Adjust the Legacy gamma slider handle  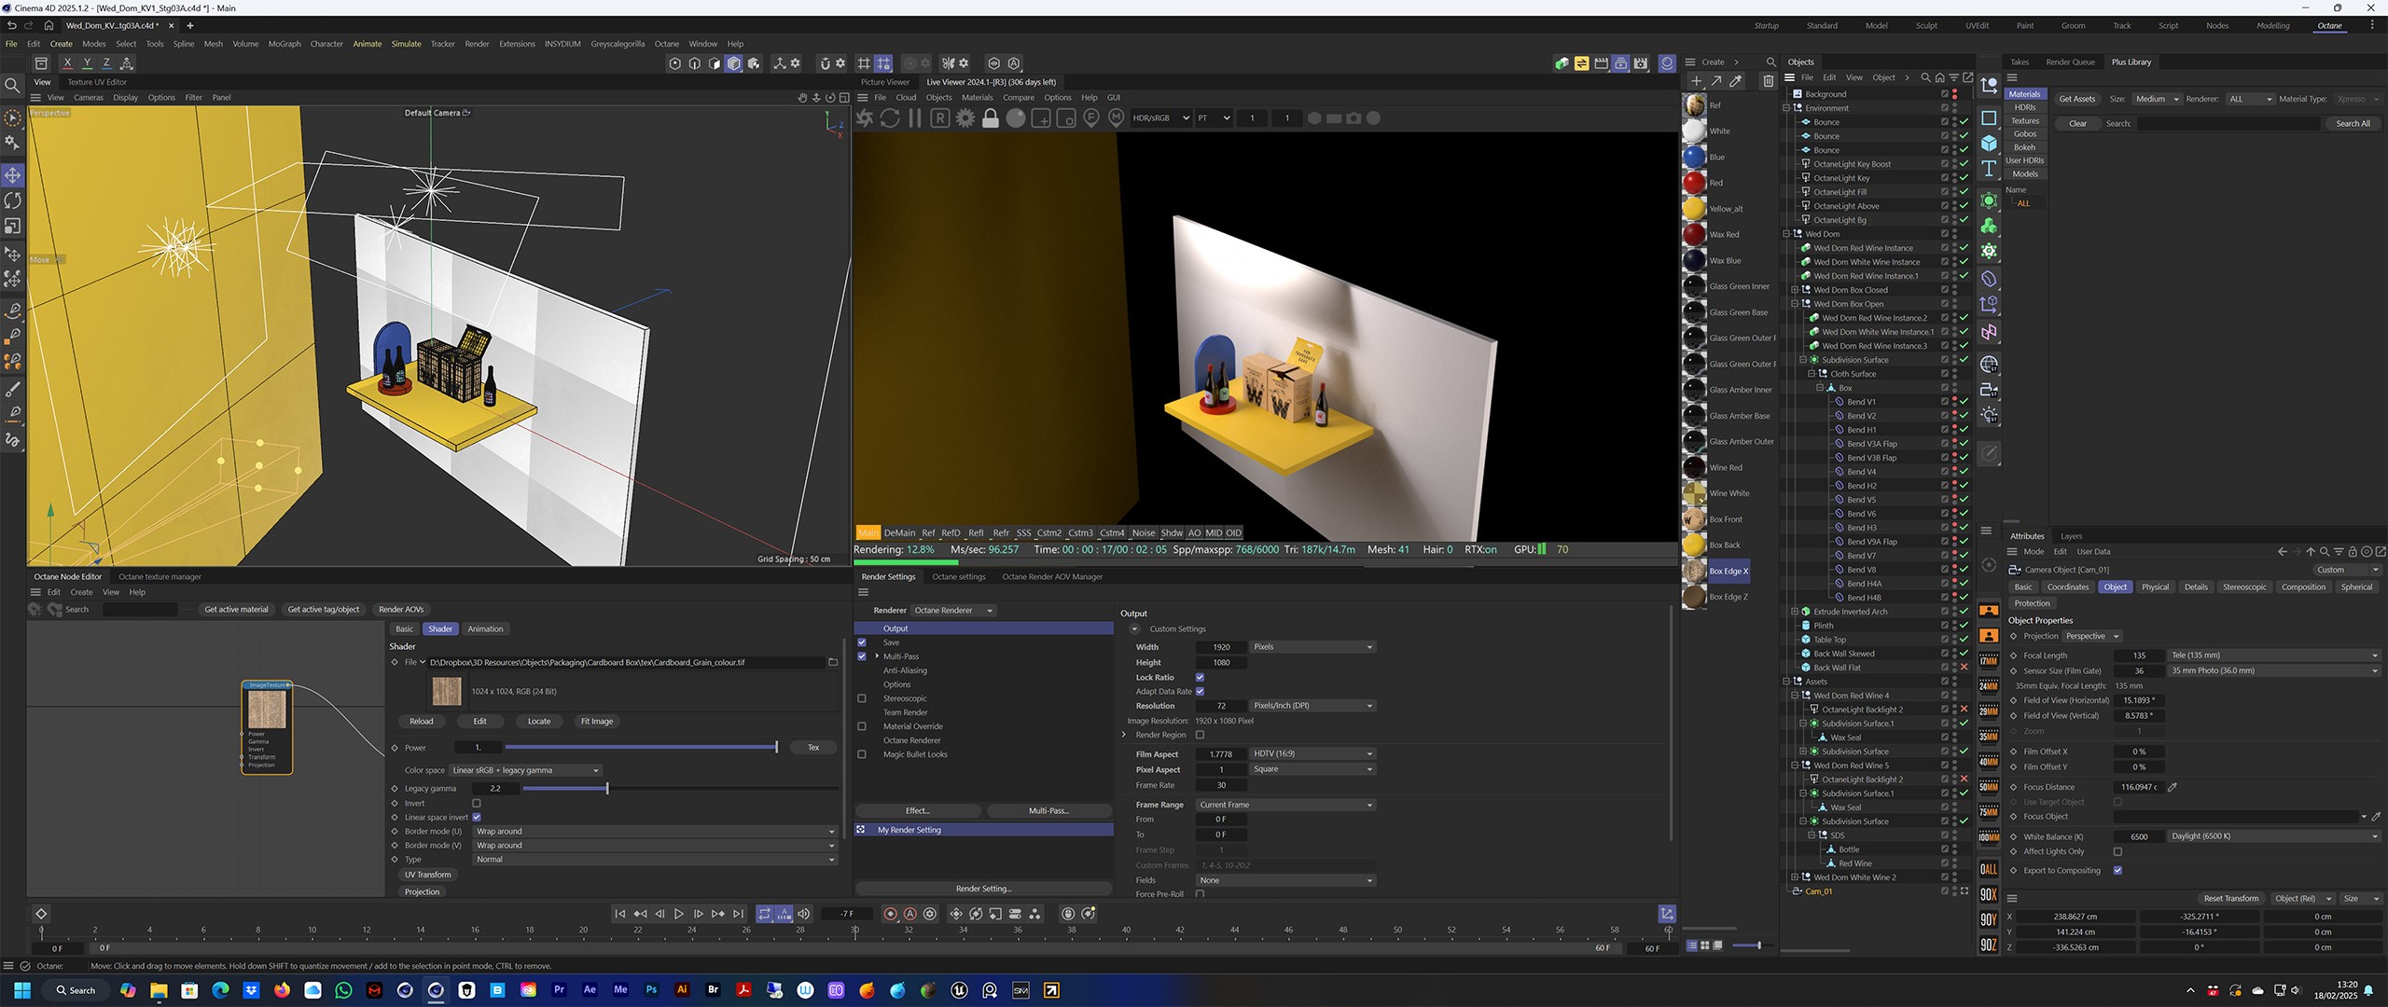pos(607,789)
